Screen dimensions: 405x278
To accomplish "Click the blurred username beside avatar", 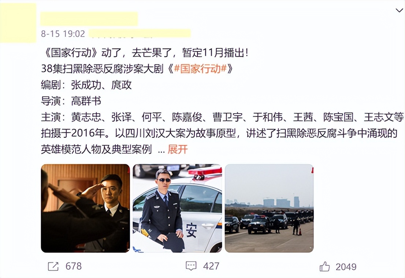I will (x=89, y=19).
